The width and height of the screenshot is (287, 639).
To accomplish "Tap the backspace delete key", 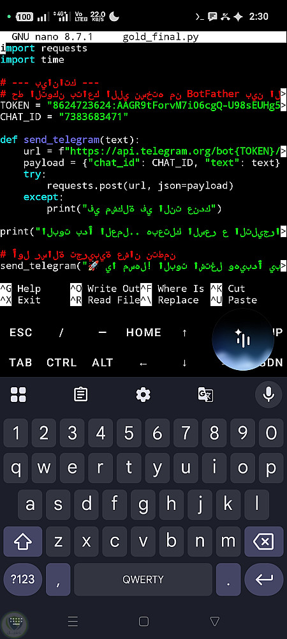I will click(x=264, y=541).
